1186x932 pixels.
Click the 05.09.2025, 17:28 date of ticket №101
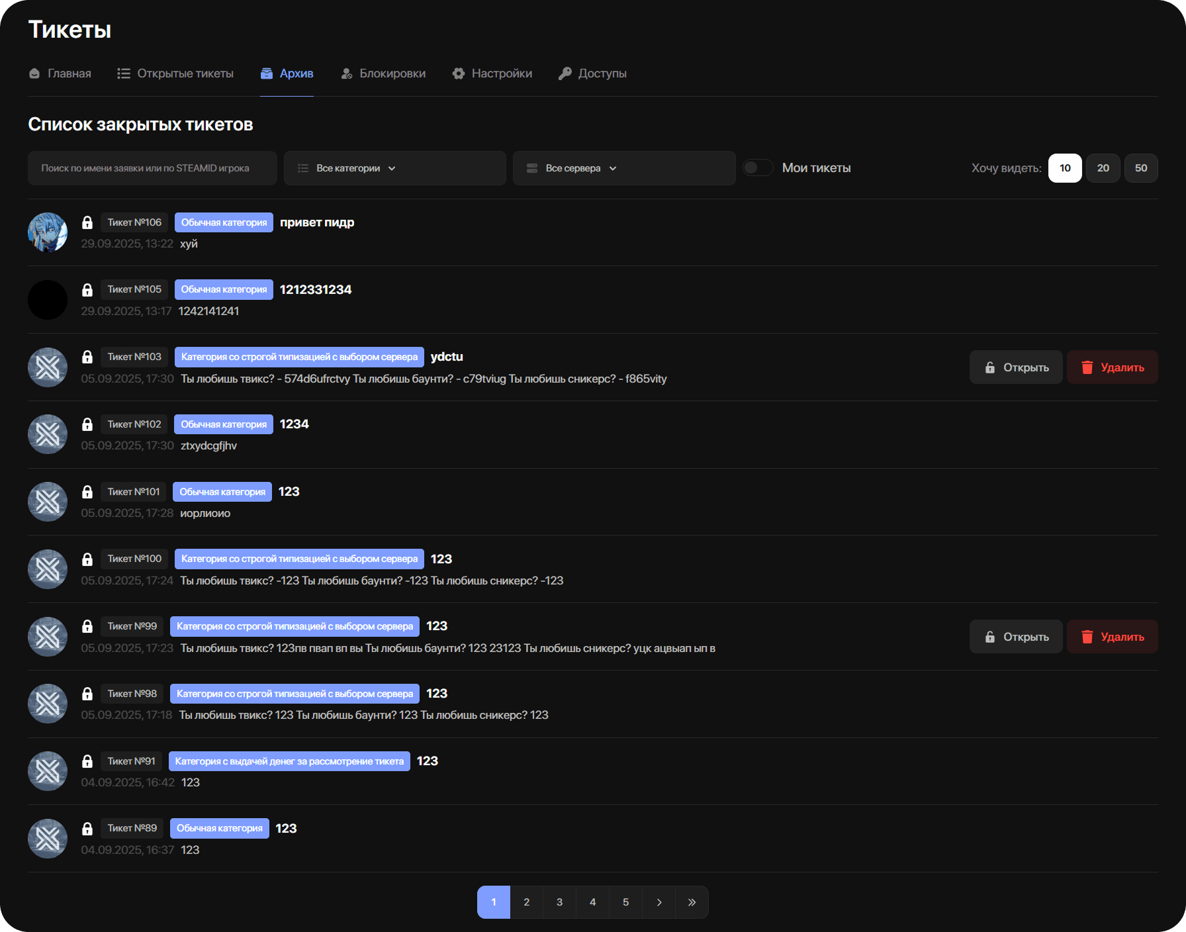click(127, 514)
